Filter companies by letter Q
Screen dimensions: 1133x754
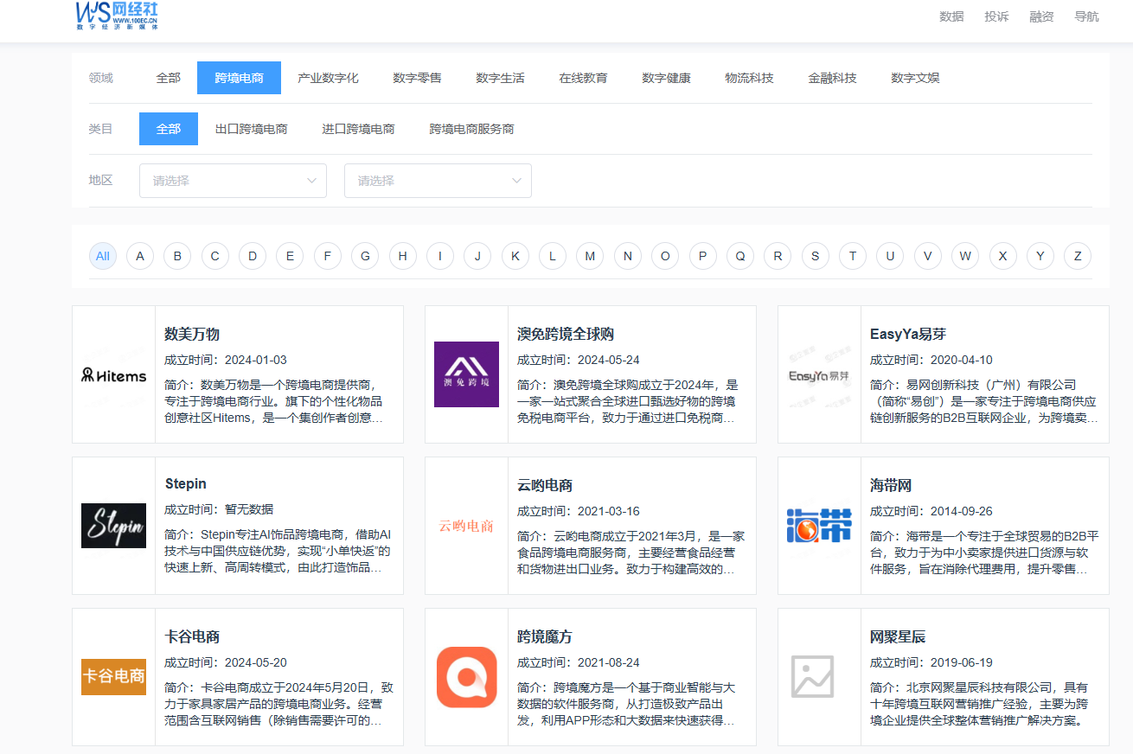pyautogui.click(x=740, y=256)
